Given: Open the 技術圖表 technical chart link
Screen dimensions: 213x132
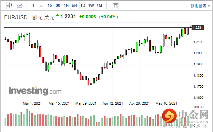Looking at the screenshot, I should point(200,6).
